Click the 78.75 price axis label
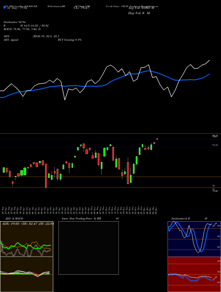This screenshot has height=292, width=221. coord(215,145)
